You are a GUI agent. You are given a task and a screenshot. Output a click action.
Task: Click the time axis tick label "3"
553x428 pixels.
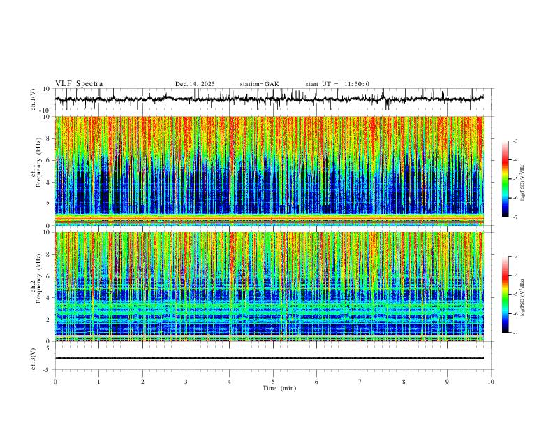(x=186, y=382)
